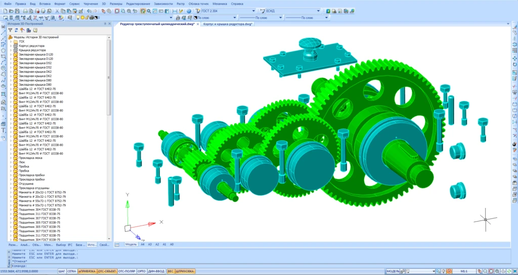
Task: Toggle СЕТКА grid in status bar
Action: [72, 271]
